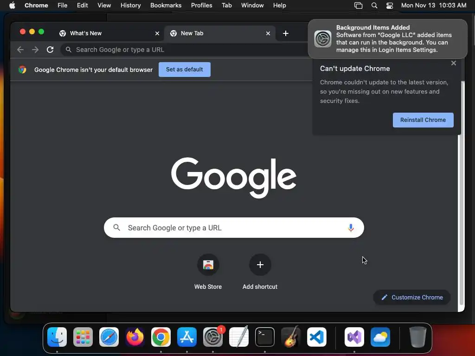
Task: Reload the page with refresh icon
Action: (x=50, y=50)
